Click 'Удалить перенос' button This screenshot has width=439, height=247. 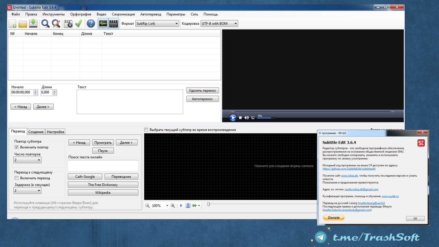click(203, 91)
